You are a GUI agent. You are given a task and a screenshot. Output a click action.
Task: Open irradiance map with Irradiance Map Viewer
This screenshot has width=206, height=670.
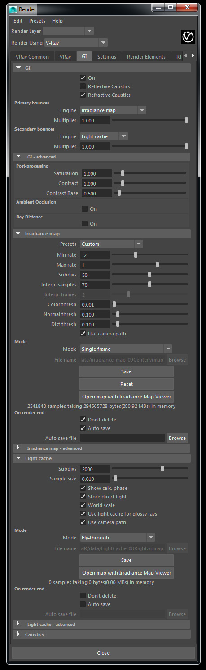(x=127, y=397)
